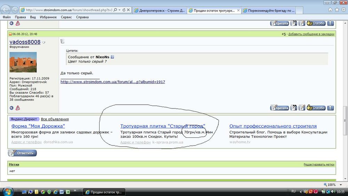Open Все объявления link

point(55,119)
